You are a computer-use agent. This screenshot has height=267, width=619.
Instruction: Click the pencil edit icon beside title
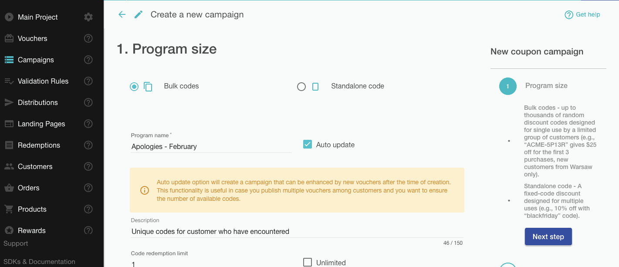(139, 14)
